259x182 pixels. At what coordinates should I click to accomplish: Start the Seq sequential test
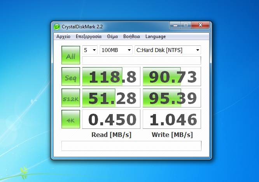point(71,76)
